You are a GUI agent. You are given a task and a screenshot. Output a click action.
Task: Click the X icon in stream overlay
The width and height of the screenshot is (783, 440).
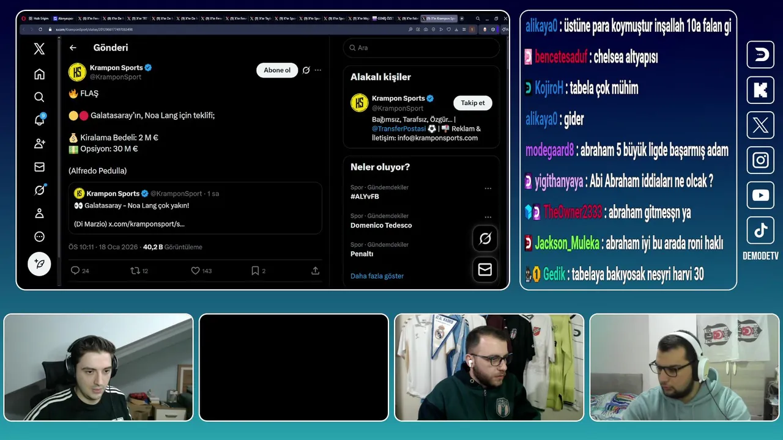(760, 125)
